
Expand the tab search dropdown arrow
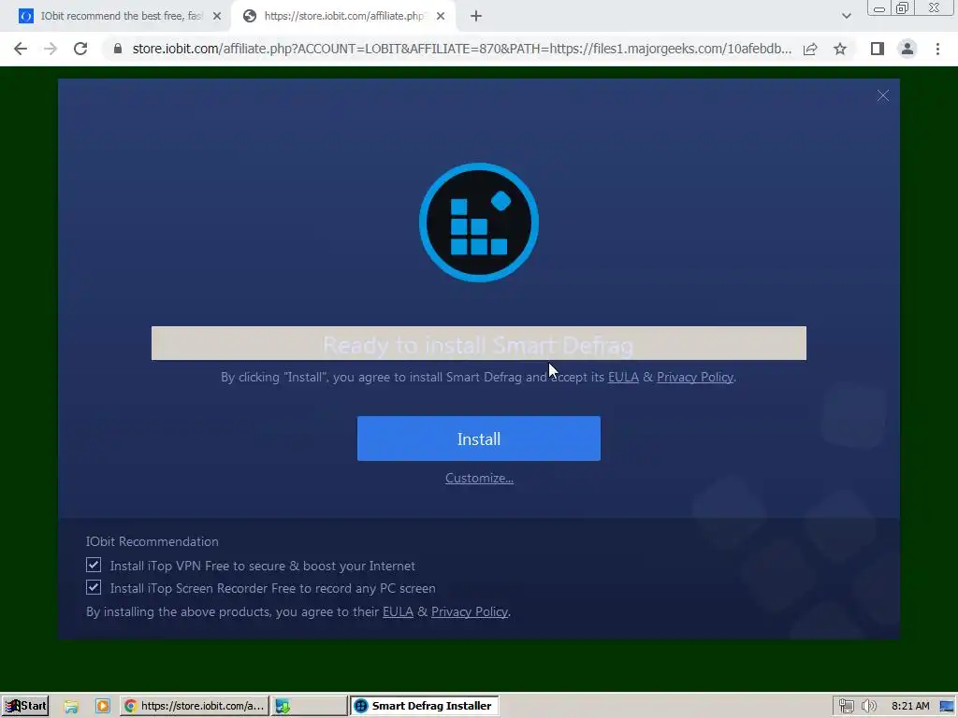click(x=846, y=16)
